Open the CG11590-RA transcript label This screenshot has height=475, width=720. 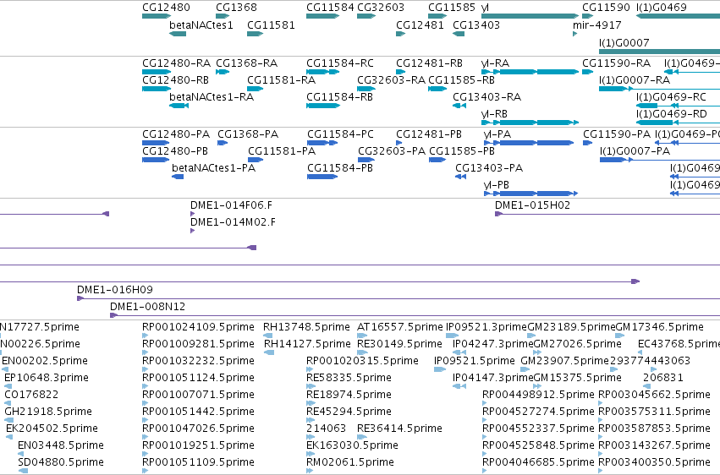pyautogui.click(x=616, y=63)
